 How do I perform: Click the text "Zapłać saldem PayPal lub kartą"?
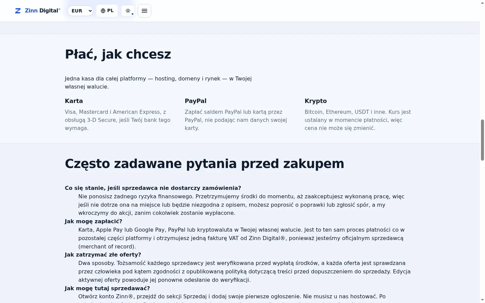225,112
